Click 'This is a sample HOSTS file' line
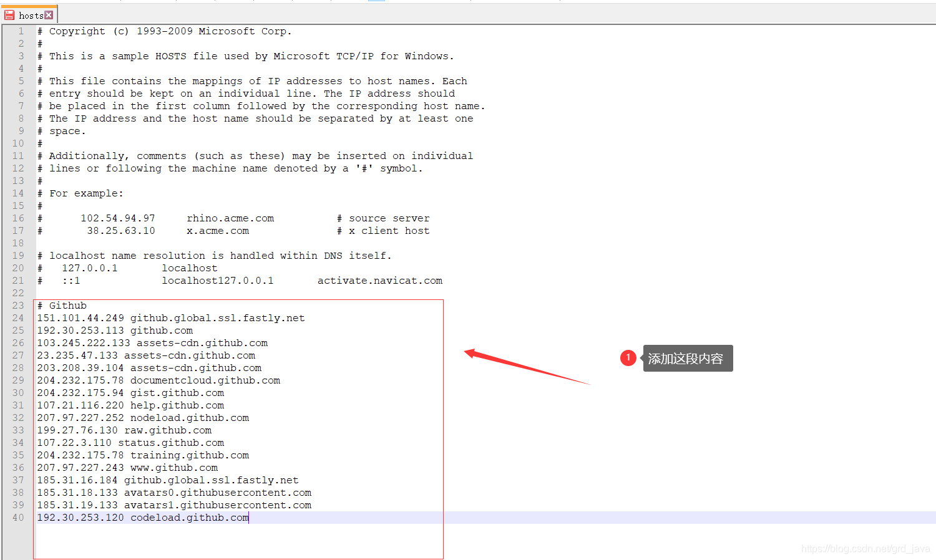Image resolution: width=936 pixels, height=560 pixels. coord(245,56)
